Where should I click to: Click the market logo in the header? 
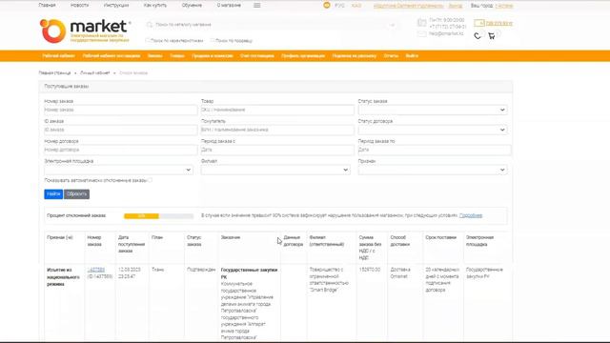(x=85, y=30)
